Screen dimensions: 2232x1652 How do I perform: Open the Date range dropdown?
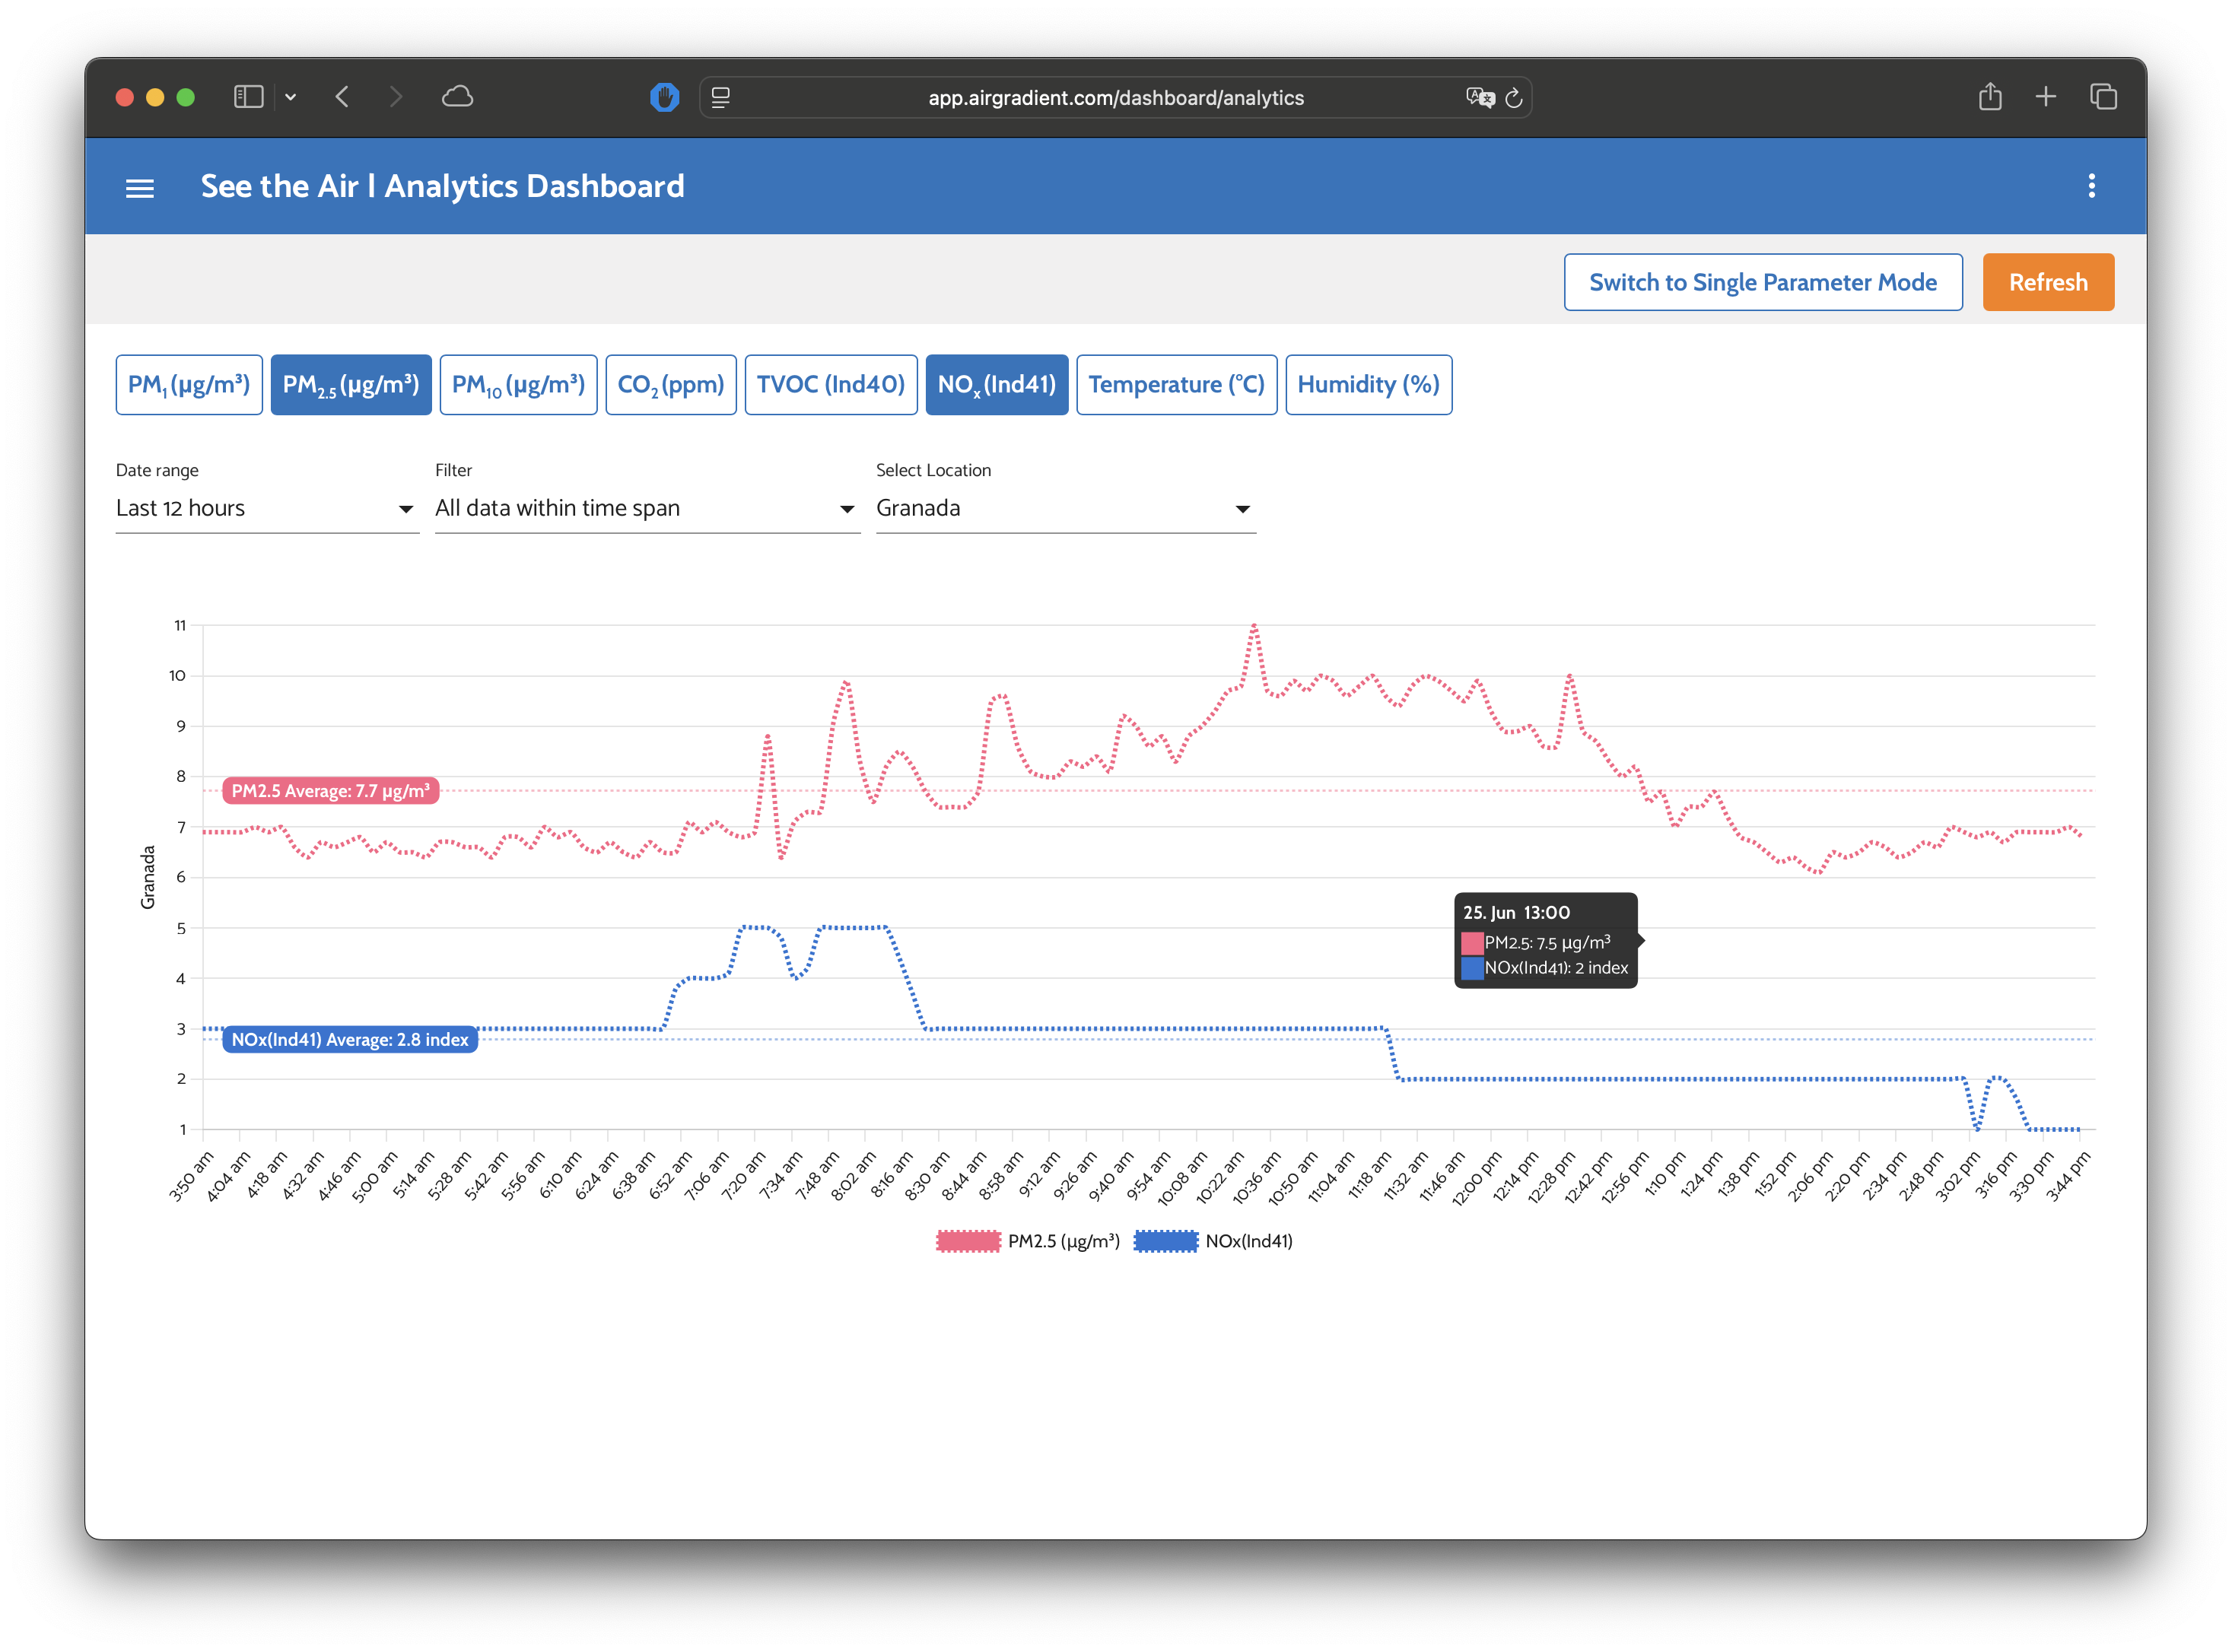pos(266,509)
